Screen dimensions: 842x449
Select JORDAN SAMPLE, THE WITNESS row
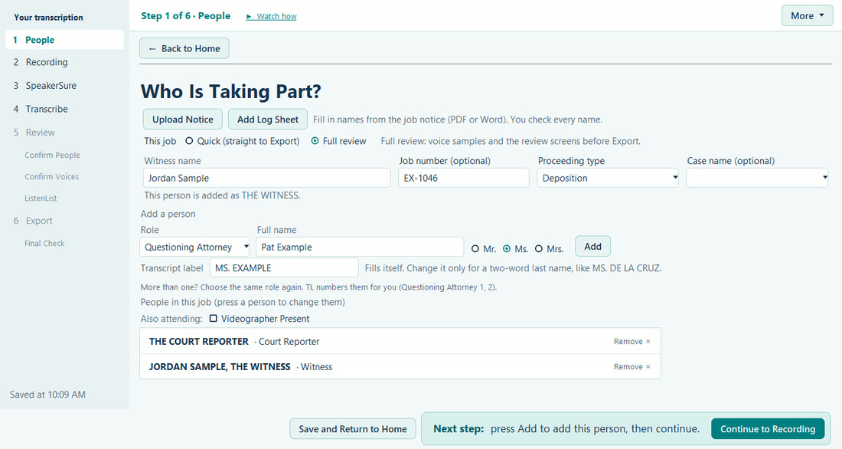click(400, 367)
